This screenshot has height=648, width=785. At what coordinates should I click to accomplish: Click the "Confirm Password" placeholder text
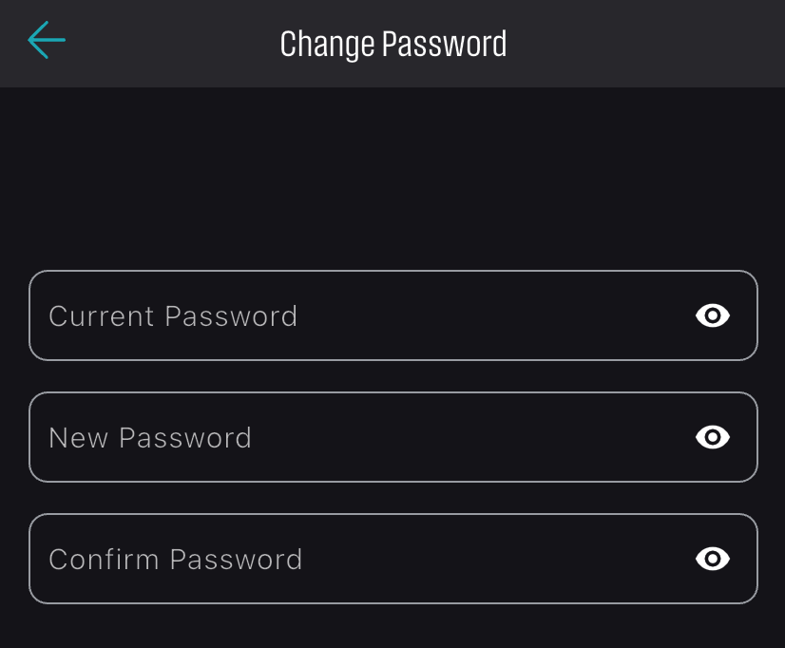(176, 560)
